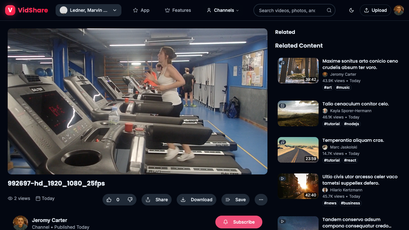Select the #music tag
The height and width of the screenshot is (230, 409).
(x=343, y=88)
